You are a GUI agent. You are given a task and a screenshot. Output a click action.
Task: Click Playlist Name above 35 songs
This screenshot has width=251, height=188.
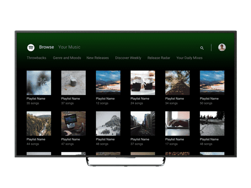[x=36, y=99]
